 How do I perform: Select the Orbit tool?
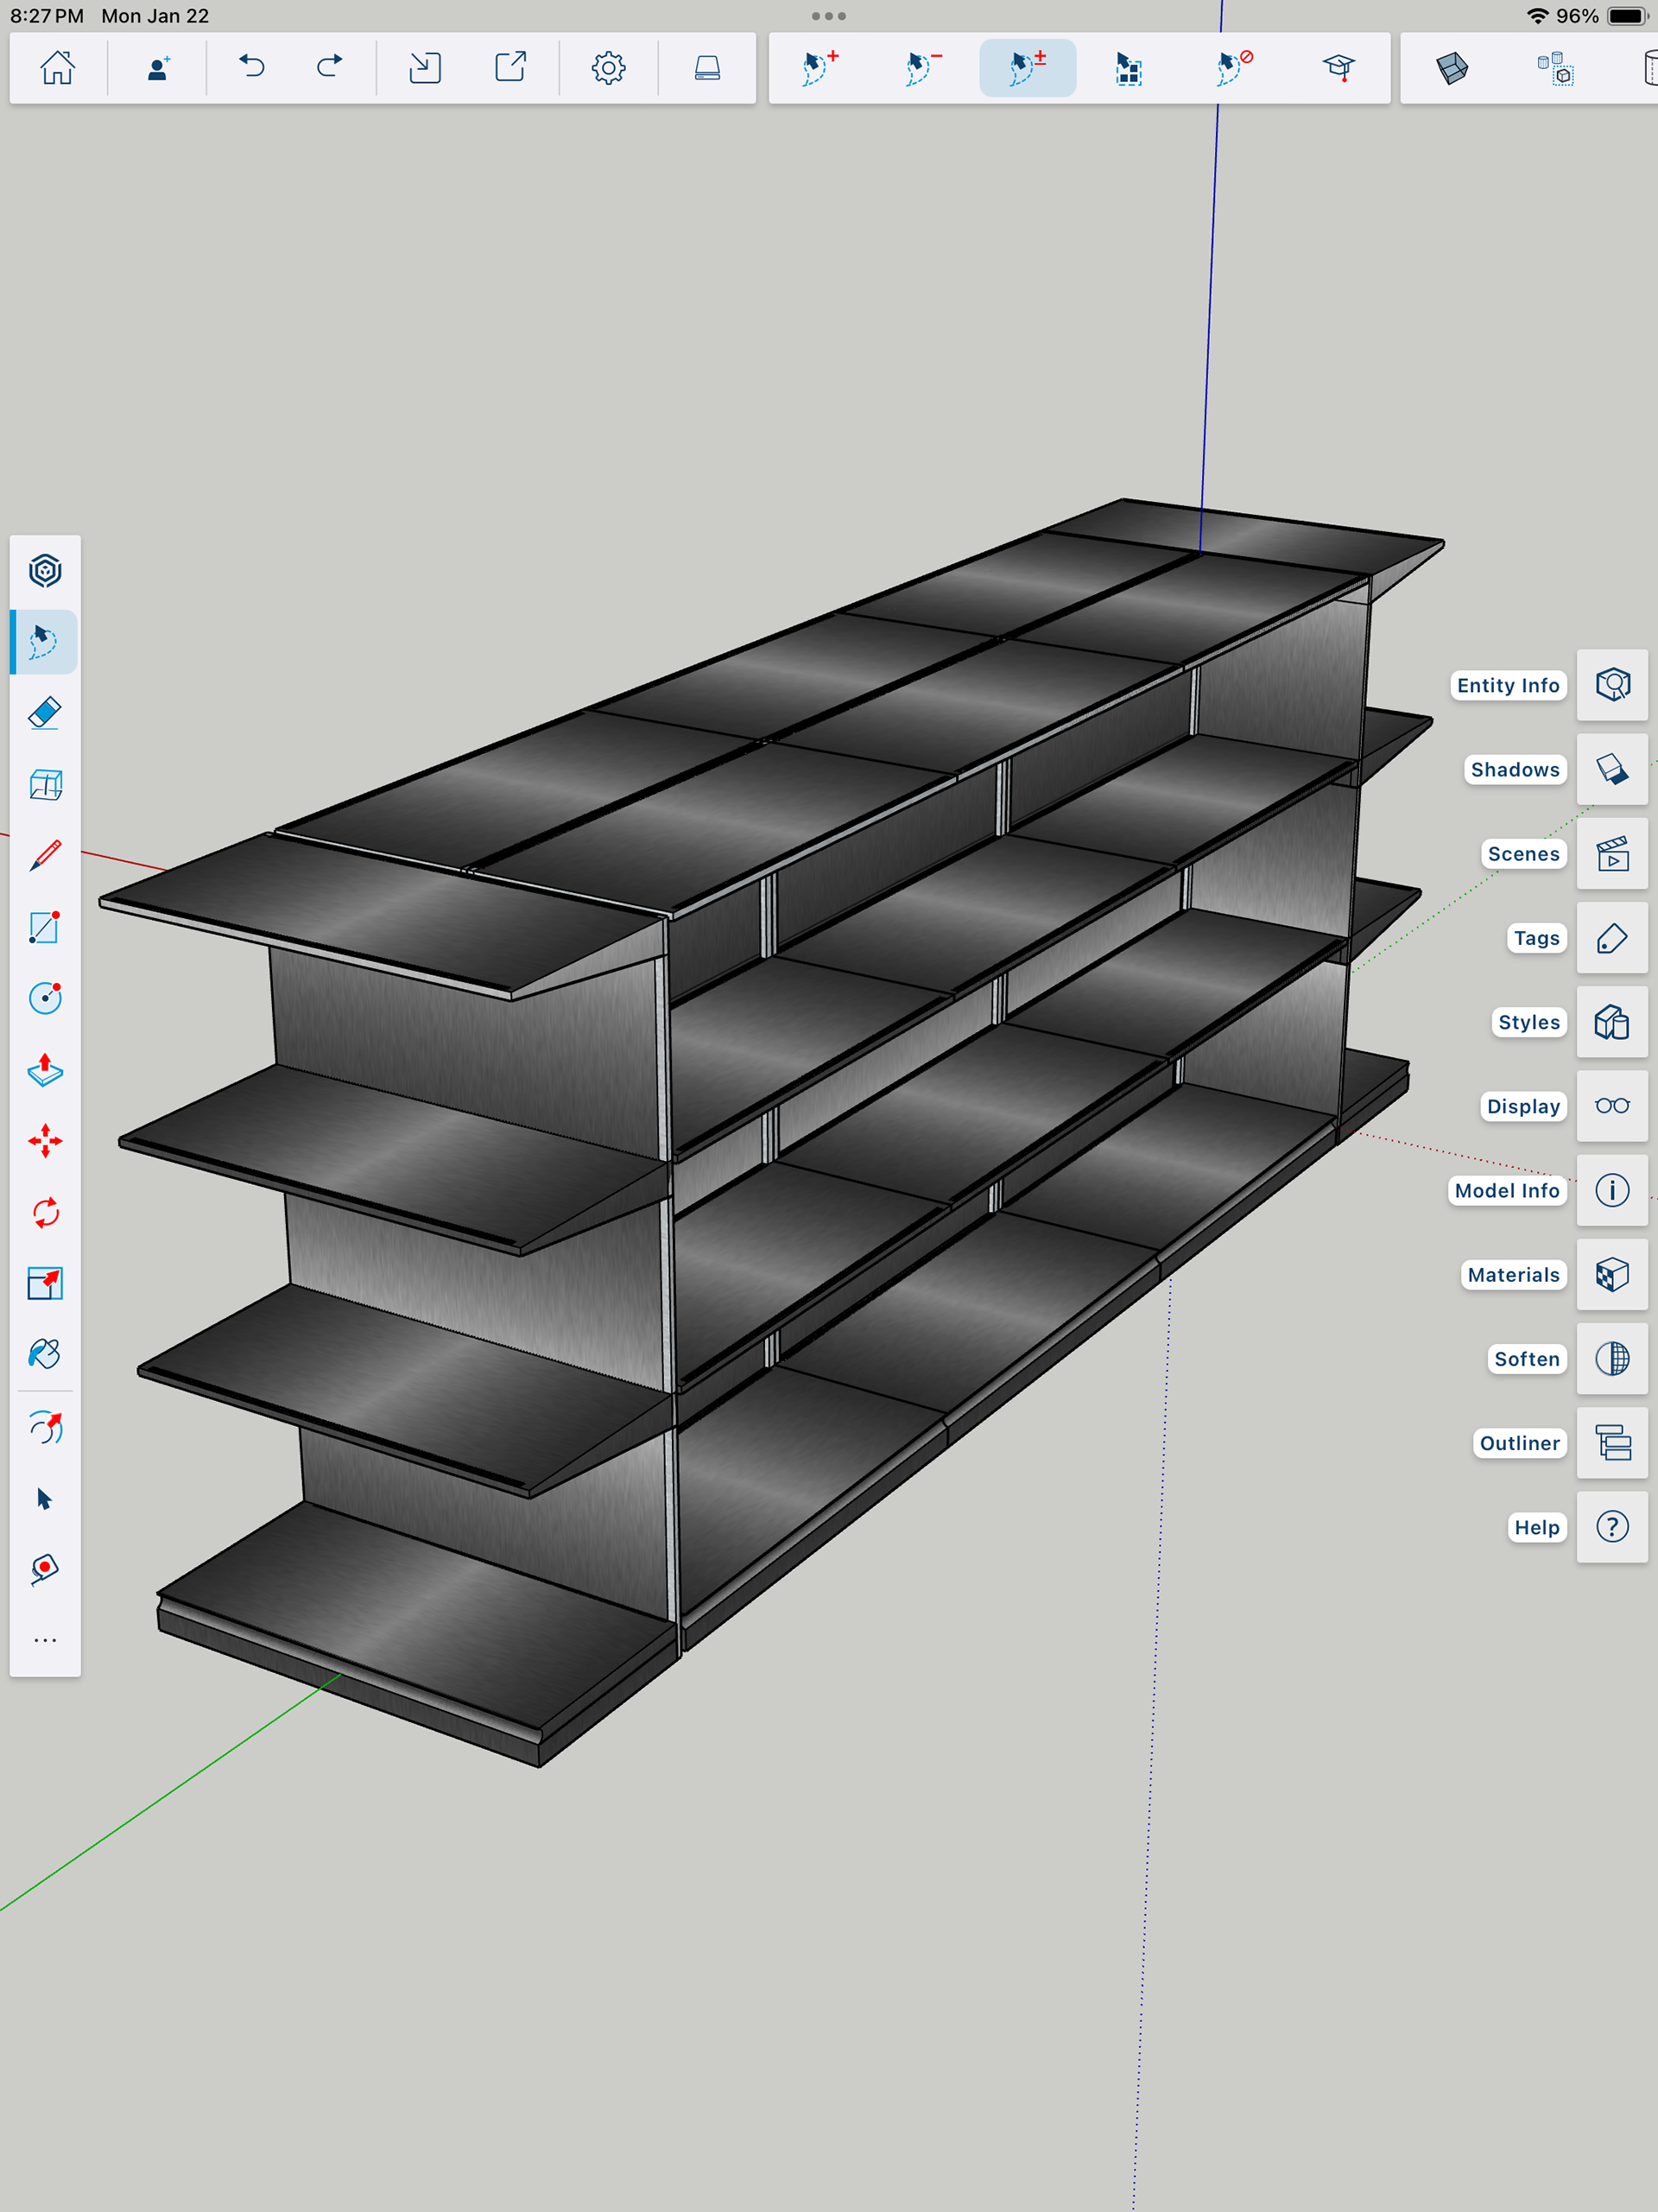tap(45, 1427)
